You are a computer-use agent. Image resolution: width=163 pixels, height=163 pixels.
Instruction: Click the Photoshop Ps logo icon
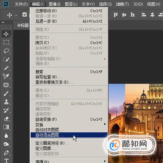(6, 4)
